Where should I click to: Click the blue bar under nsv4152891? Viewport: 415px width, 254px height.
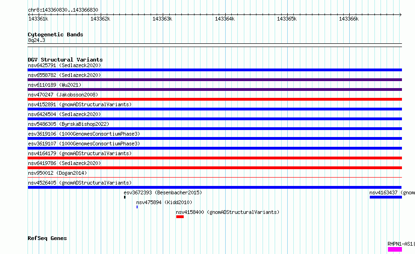214,109
